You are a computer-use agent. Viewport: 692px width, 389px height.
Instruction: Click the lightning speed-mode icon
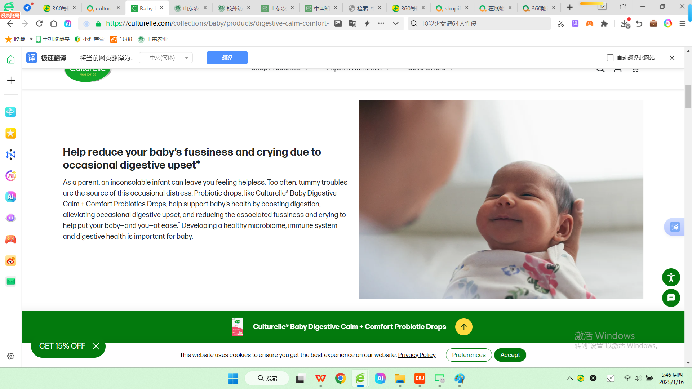pyautogui.click(x=367, y=23)
